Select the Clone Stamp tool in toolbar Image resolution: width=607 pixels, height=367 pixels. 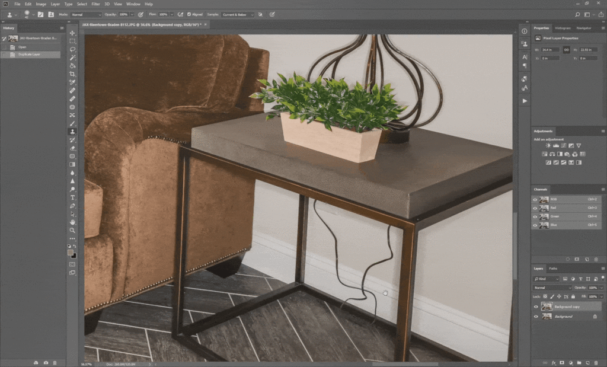pyautogui.click(x=72, y=132)
